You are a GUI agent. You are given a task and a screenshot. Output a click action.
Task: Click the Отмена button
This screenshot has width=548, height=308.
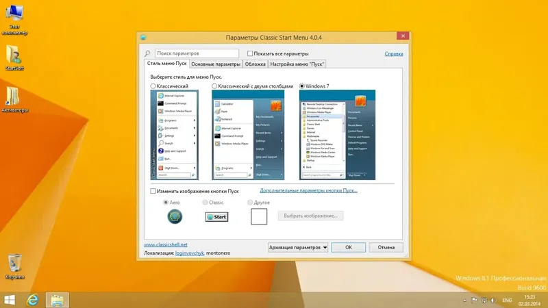(386, 247)
